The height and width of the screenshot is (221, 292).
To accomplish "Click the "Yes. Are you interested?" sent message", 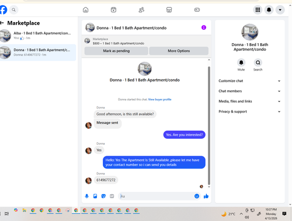I will (x=184, y=135).
